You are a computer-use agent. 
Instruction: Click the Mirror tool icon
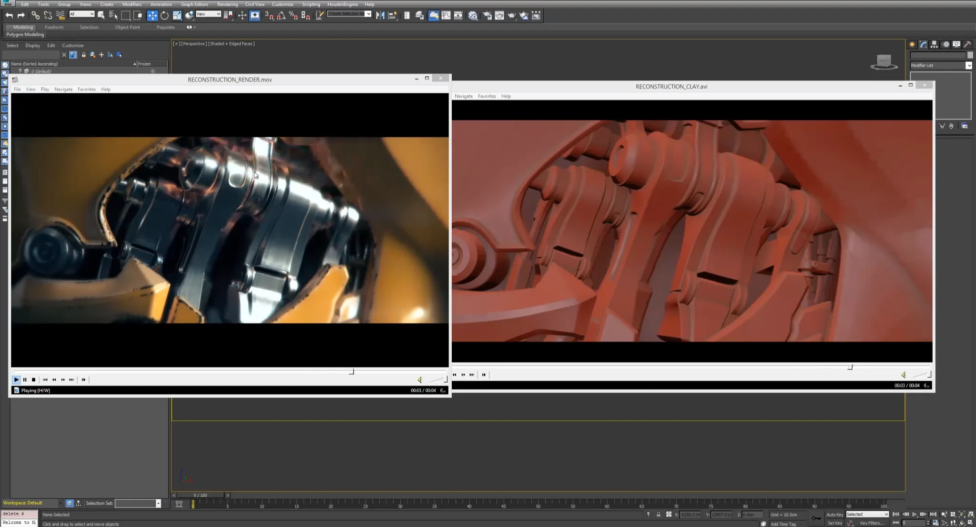point(380,16)
